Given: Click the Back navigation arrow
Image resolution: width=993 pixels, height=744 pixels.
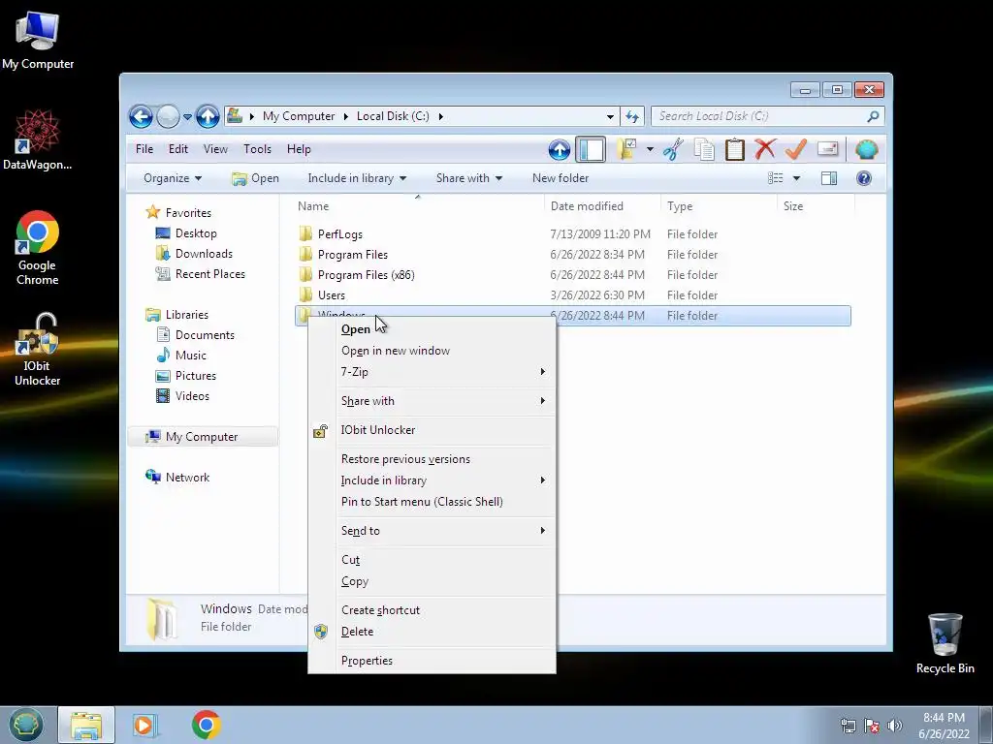Looking at the screenshot, I should (141, 116).
